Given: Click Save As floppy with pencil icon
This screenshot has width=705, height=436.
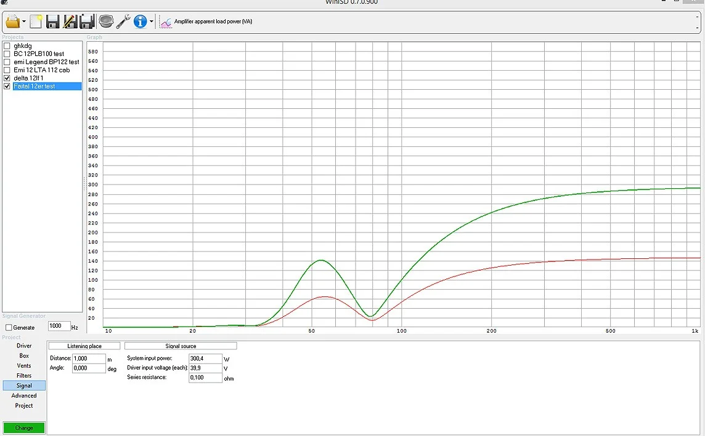Looking at the screenshot, I should pos(70,22).
